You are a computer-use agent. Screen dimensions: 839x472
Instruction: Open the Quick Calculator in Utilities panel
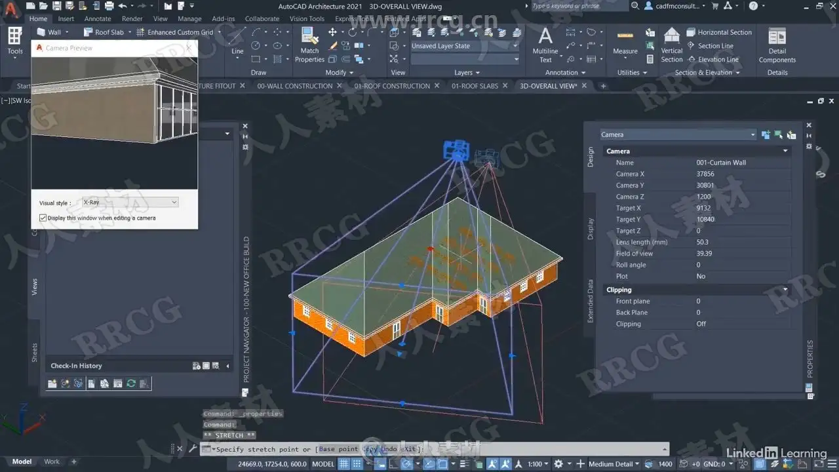650,60
